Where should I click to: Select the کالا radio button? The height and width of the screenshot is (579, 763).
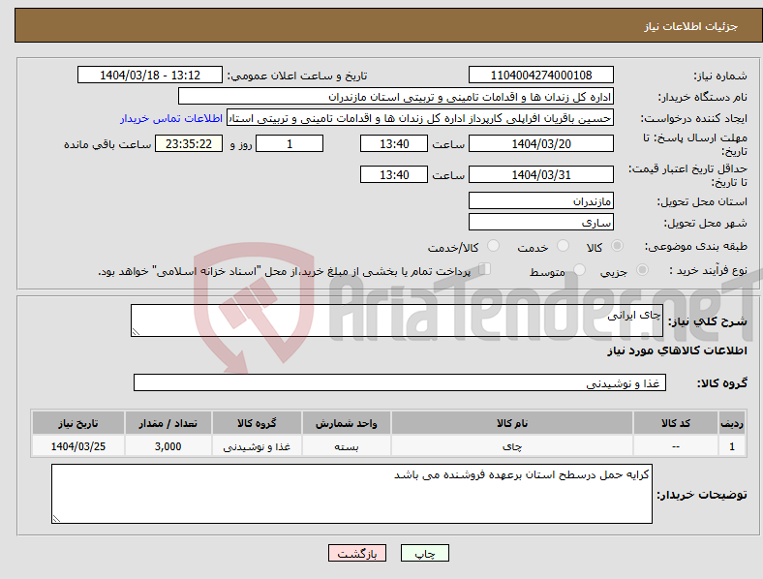tap(617, 246)
